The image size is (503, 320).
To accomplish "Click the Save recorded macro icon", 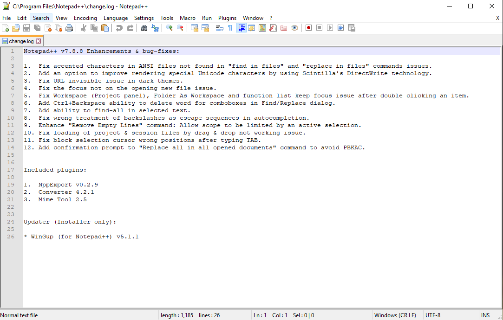I will click(352, 28).
